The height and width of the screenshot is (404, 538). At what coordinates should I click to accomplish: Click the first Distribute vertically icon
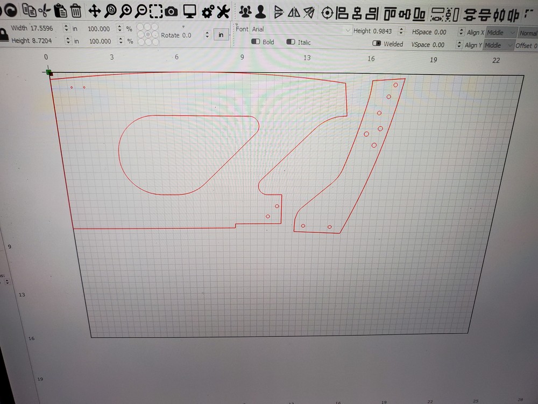click(470, 15)
